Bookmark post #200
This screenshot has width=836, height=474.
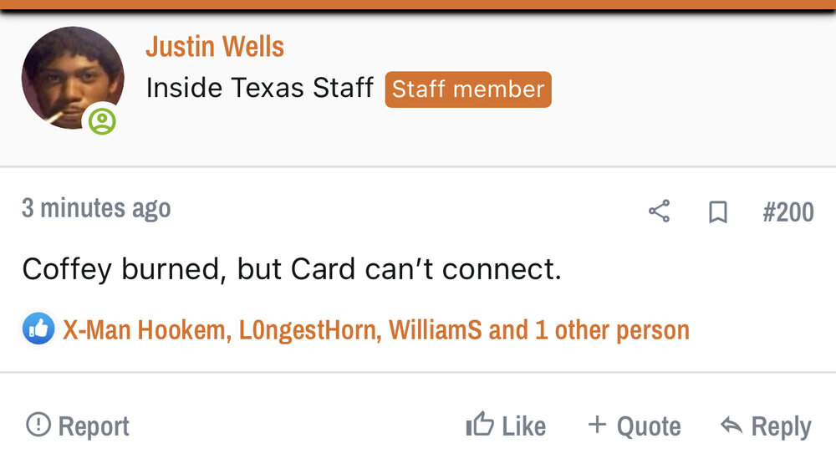pyautogui.click(x=717, y=212)
